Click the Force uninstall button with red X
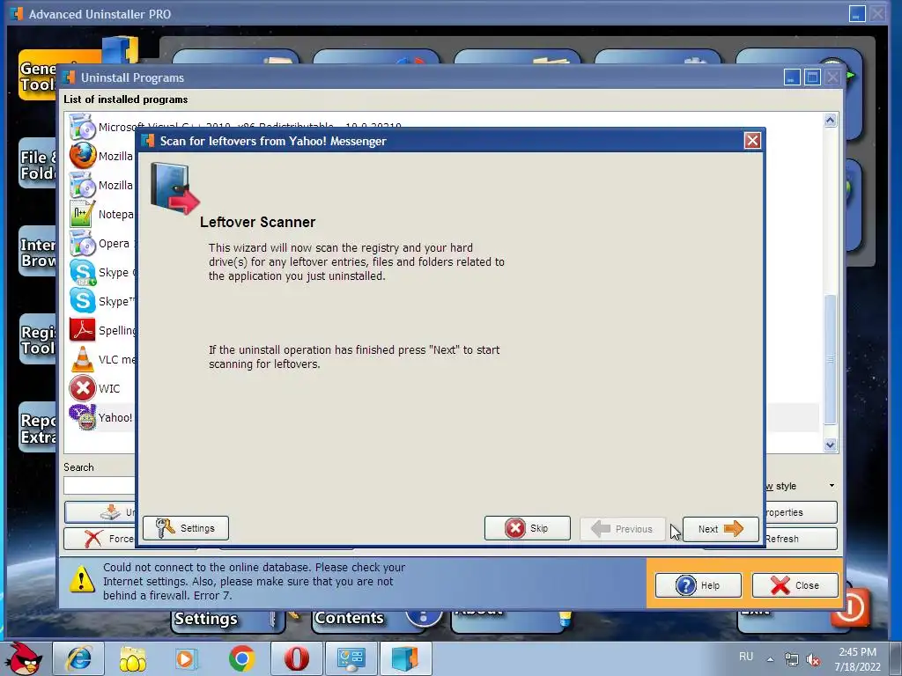Image resolution: width=902 pixels, height=676 pixels. [x=100, y=539]
